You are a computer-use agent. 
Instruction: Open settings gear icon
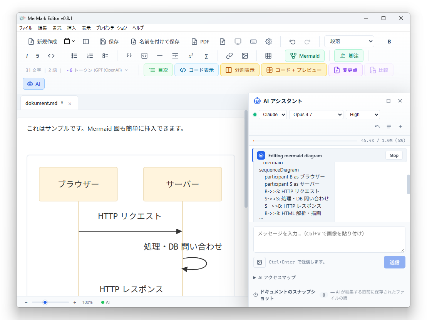tap(268, 42)
